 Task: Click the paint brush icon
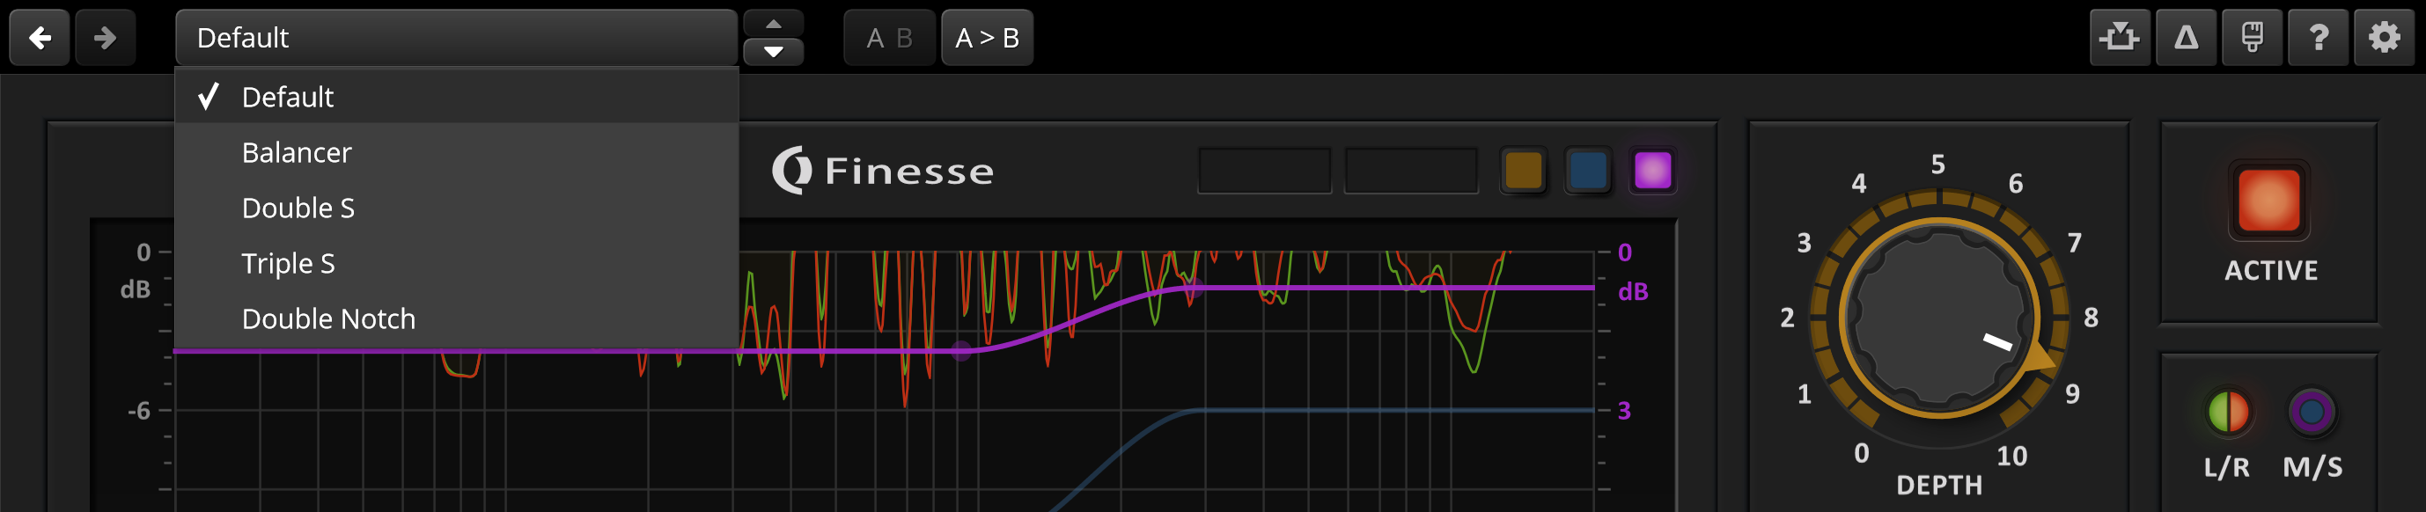[x=2252, y=38]
